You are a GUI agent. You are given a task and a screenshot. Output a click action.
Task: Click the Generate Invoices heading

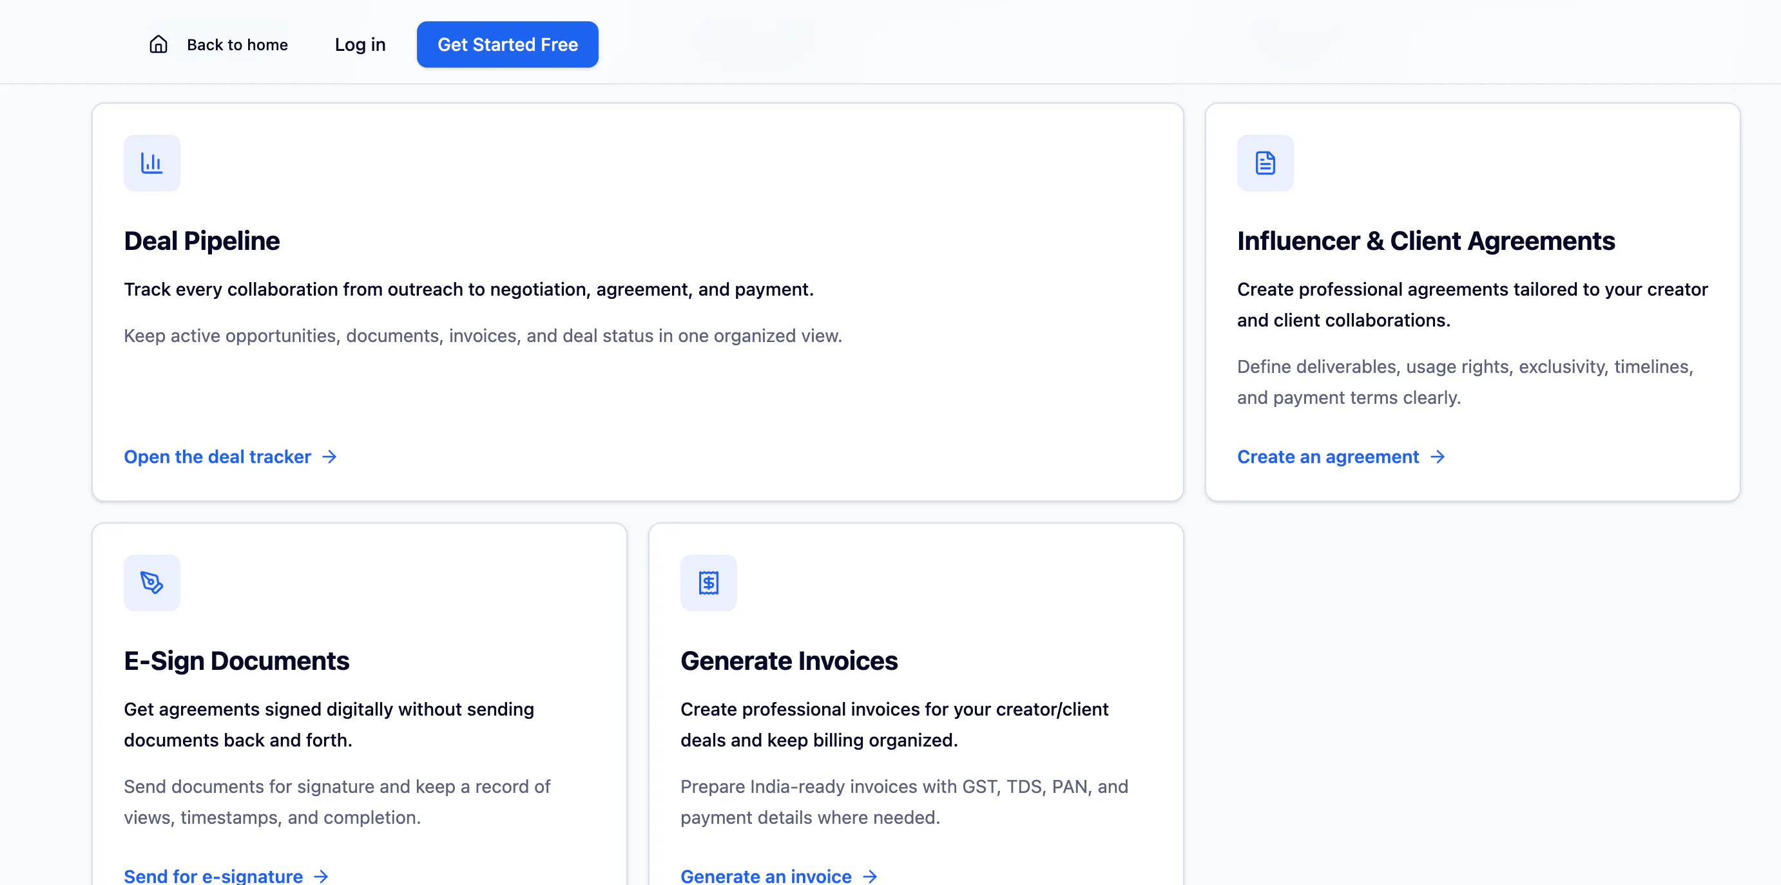click(x=789, y=661)
